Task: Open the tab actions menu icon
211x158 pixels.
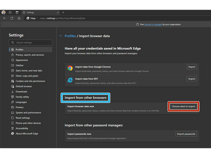Action: pyautogui.click(x=17, y=12)
